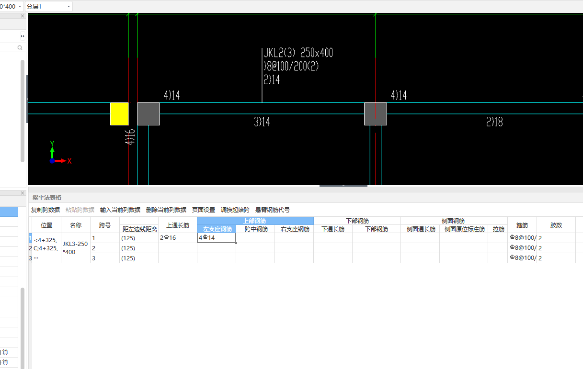Select the gray column under right 4⌀14 label
The height and width of the screenshot is (369, 583).
pos(376,114)
